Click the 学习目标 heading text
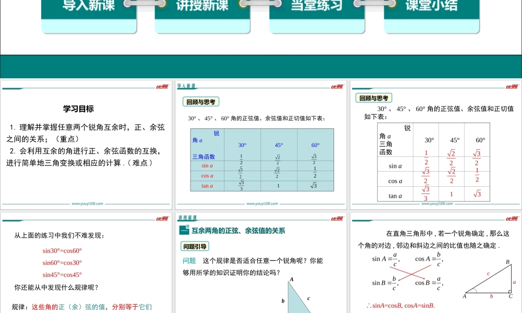Screen dimensions: 522x313 [78, 109]
